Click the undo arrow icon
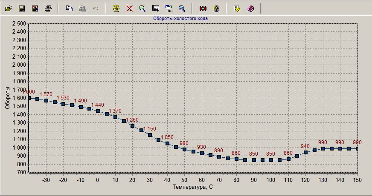The image size is (372, 196). tap(96, 8)
